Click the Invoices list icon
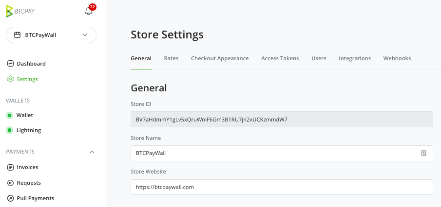 coord(10,168)
